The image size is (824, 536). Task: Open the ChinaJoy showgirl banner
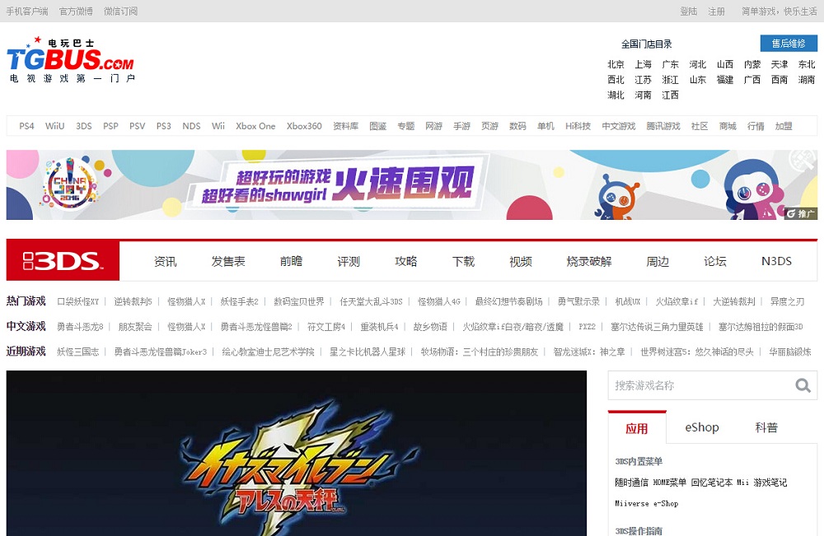tap(412, 184)
